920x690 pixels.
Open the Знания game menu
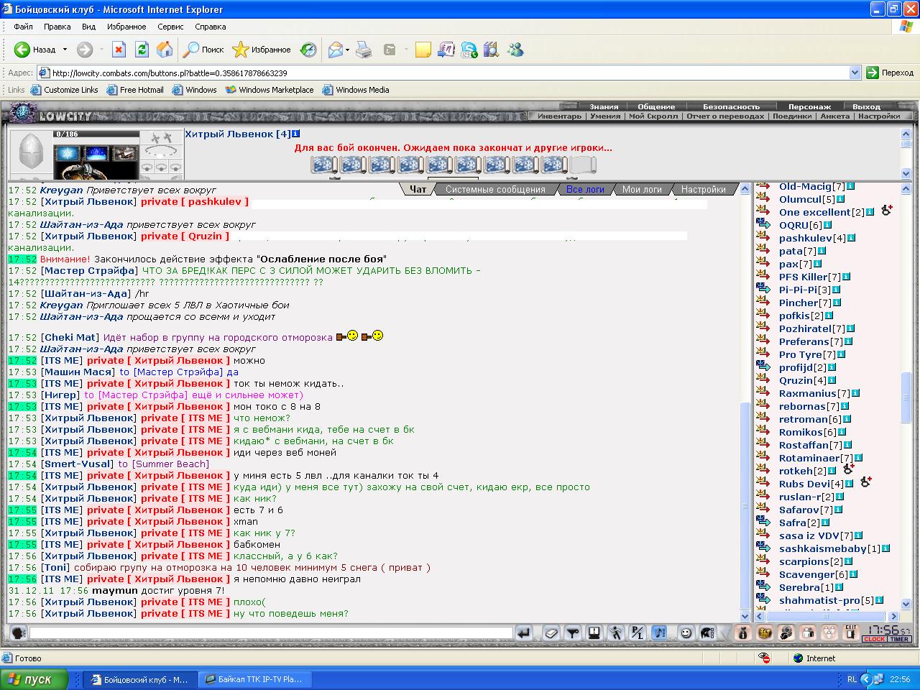604,106
